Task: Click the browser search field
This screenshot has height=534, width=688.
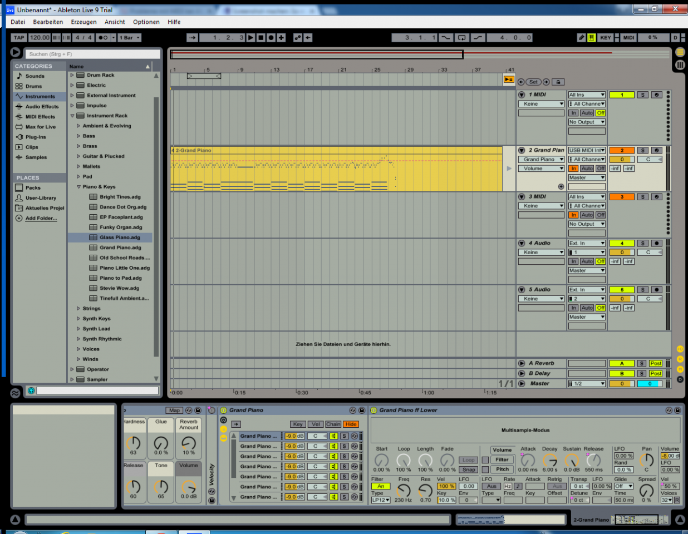Action: tap(92, 54)
